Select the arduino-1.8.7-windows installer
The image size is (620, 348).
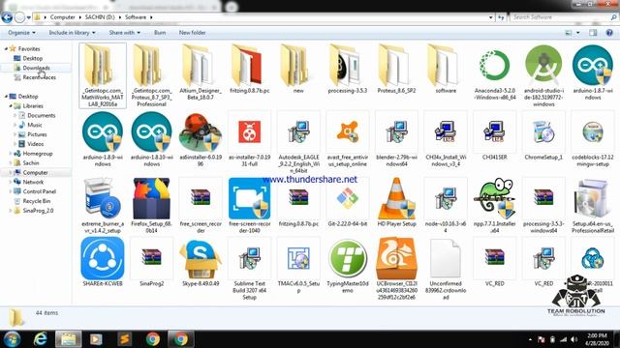(x=593, y=72)
